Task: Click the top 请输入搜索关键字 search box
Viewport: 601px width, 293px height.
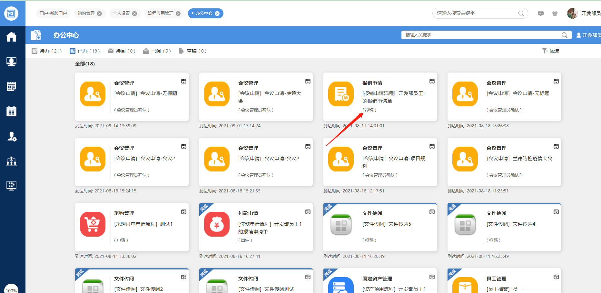Action: pos(476,14)
